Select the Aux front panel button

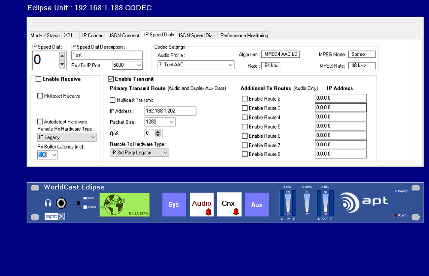257,205
